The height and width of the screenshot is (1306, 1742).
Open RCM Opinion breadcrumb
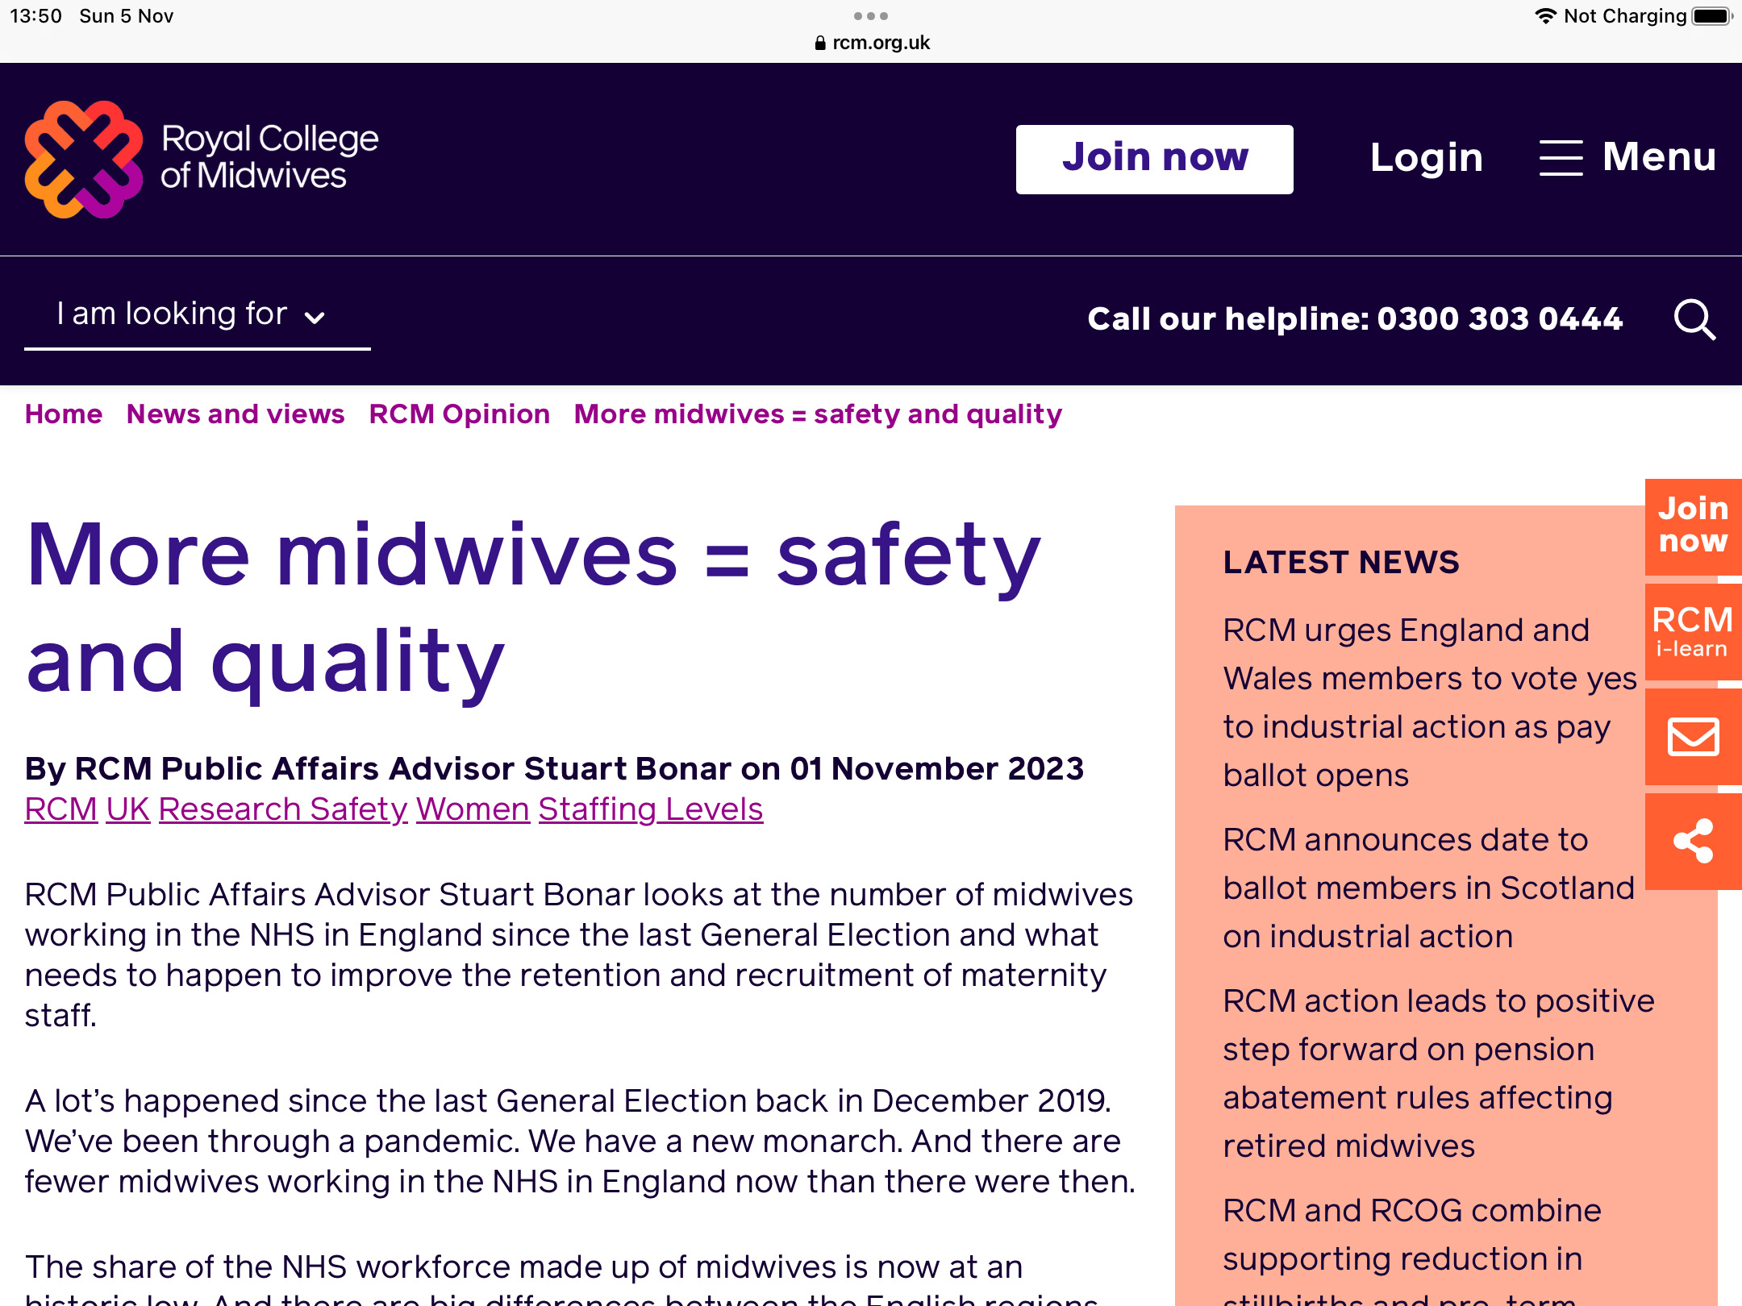tap(460, 414)
